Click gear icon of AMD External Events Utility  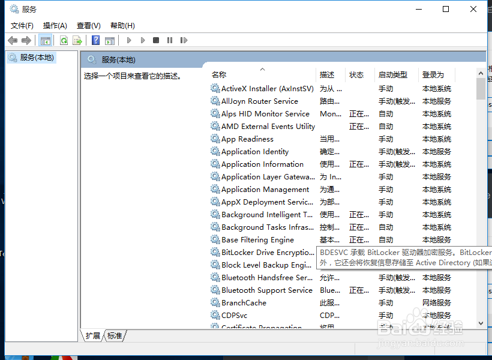215,126
